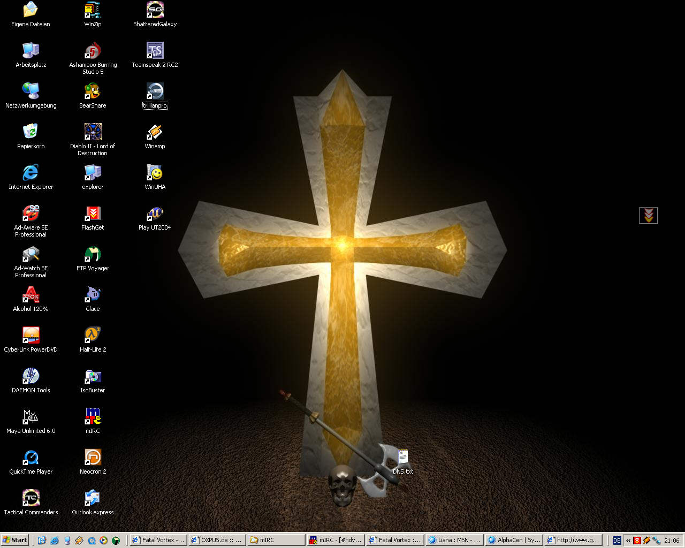The height and width of the screenshot is (548, 685).
Task: Open the mIRC desktop icon
Action: (x=93, y=417)
